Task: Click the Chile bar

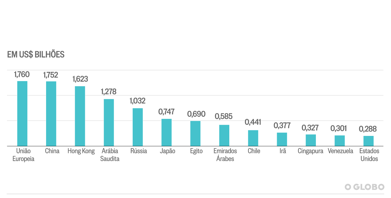Action: [x=253, y=138]
